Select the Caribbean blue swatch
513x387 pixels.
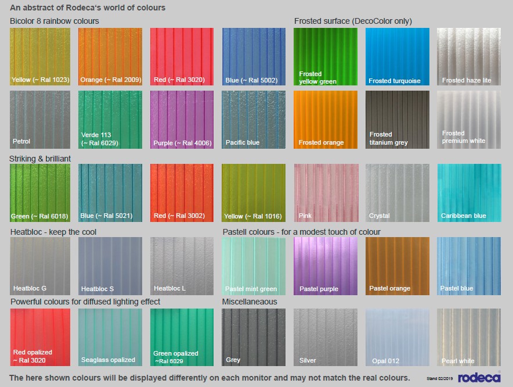tap(469, 193)
